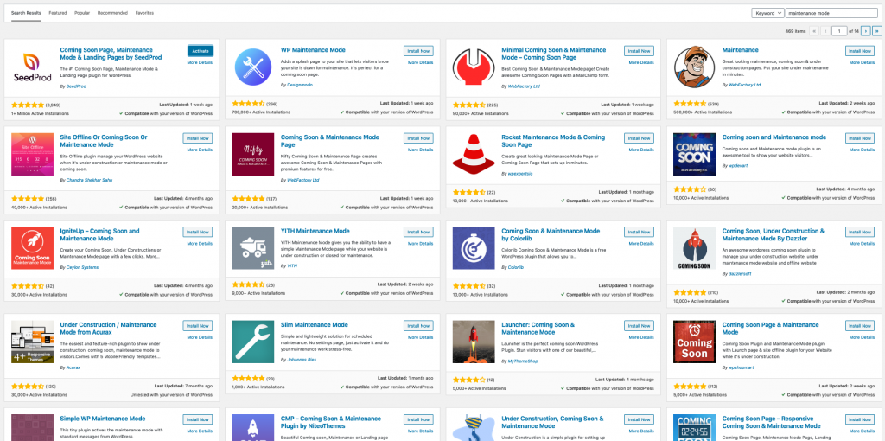Select the IgniteUp rocket icon
The height and width of the screenshot is (441, 885).
32,248
